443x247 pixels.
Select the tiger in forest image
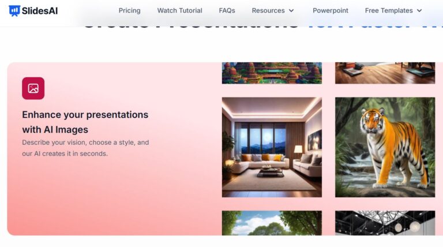pyautogui.click(x=385, y=147)
